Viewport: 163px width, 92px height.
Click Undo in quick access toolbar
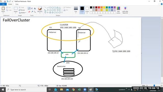[x=7, y=1]
